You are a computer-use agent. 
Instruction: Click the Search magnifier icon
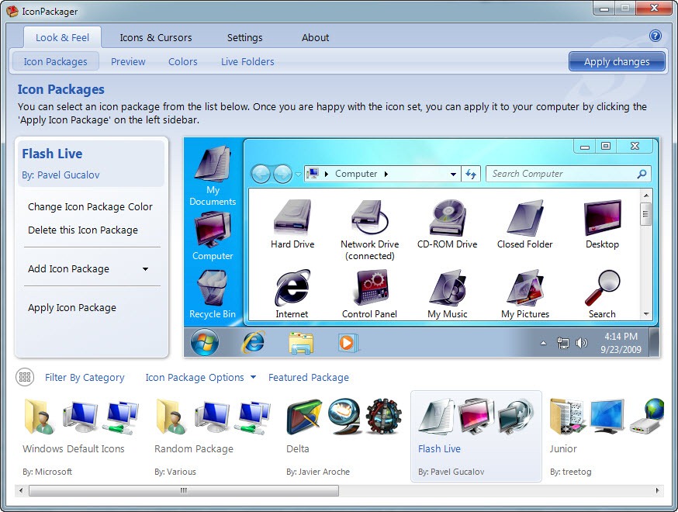pyautogui.click(x=601, y=289)
